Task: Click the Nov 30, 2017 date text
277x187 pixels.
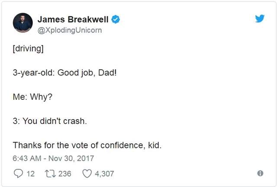Action: (71, 158)
